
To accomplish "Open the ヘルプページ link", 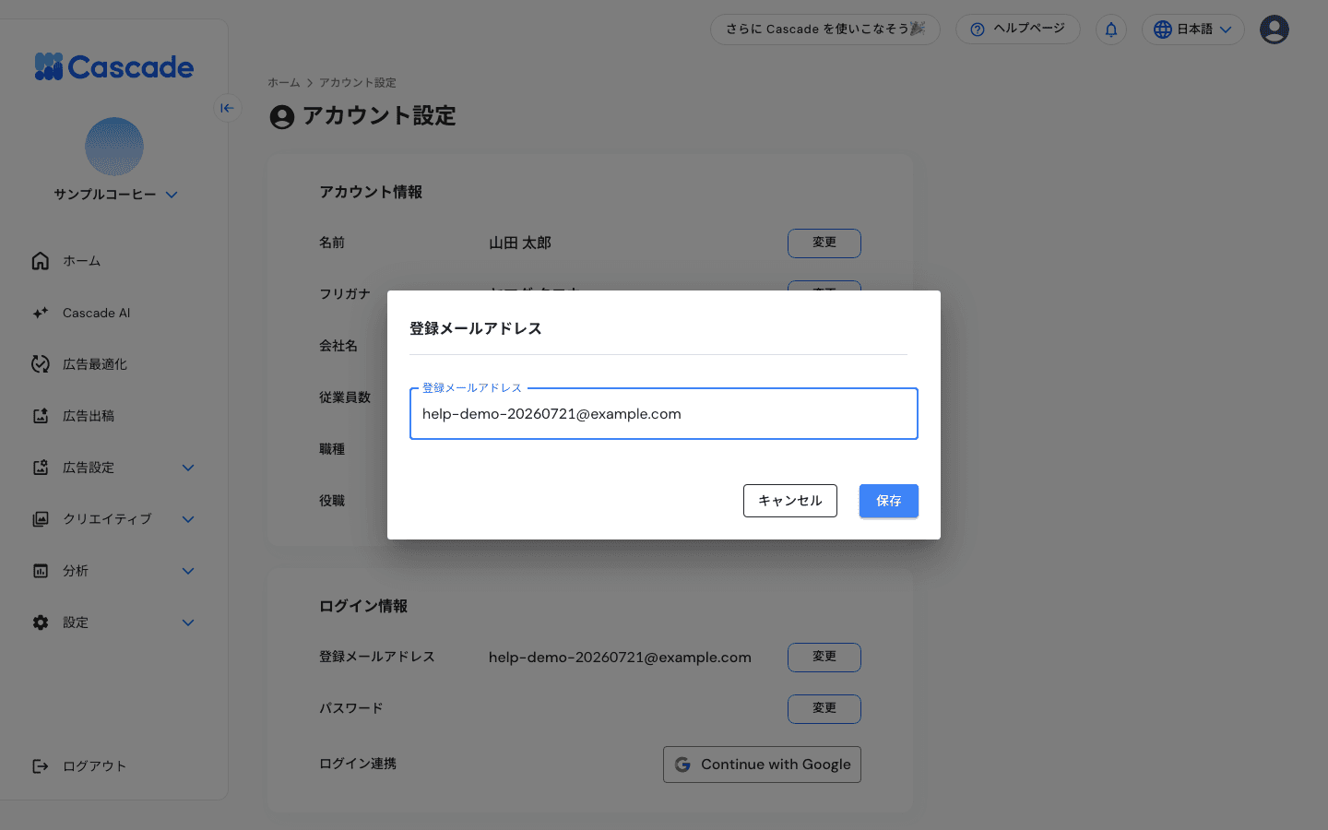I will point(1018,30).
